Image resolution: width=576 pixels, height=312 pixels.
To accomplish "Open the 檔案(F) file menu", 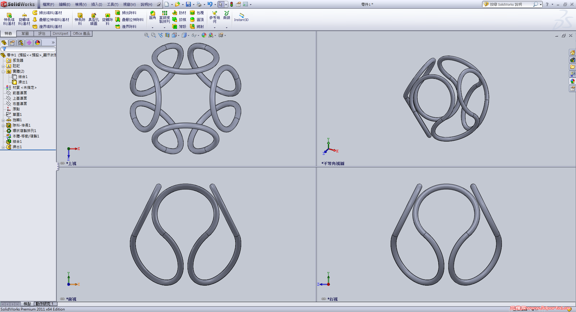I will pos(48,4).
